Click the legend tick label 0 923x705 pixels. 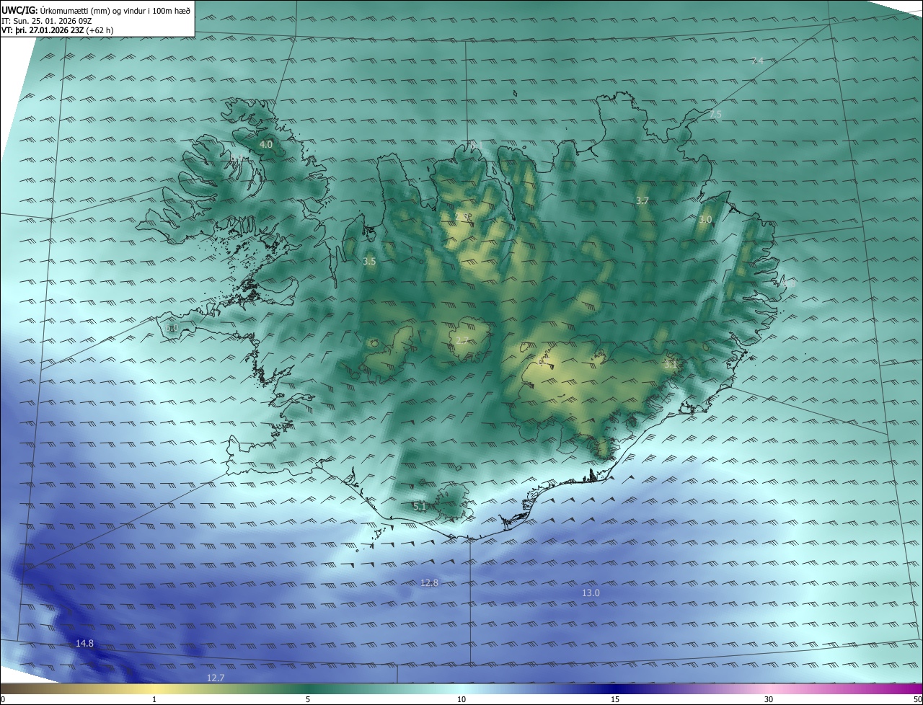3,699
